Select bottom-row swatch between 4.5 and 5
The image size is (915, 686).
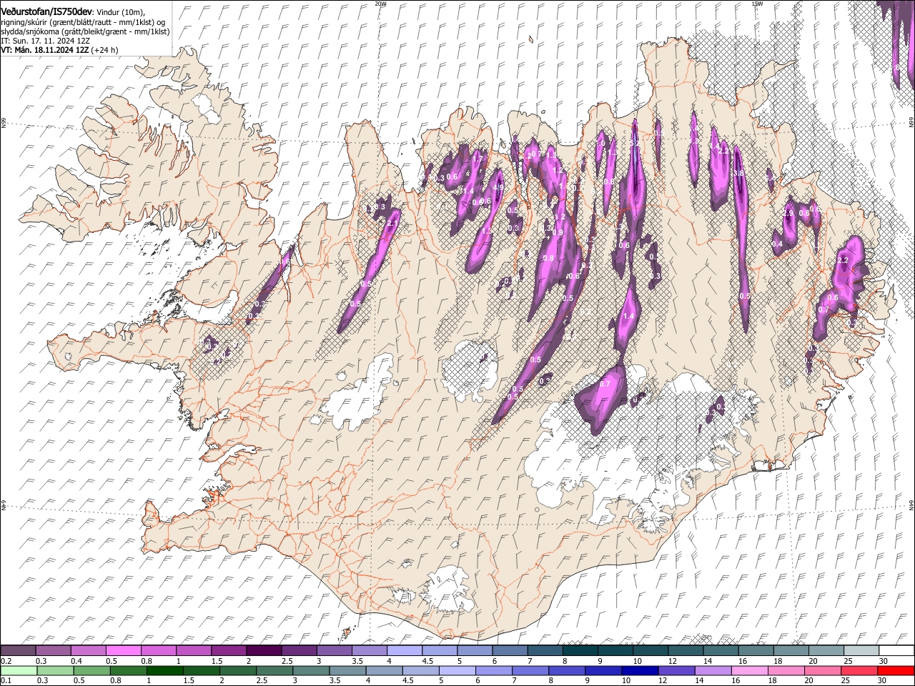420,670
